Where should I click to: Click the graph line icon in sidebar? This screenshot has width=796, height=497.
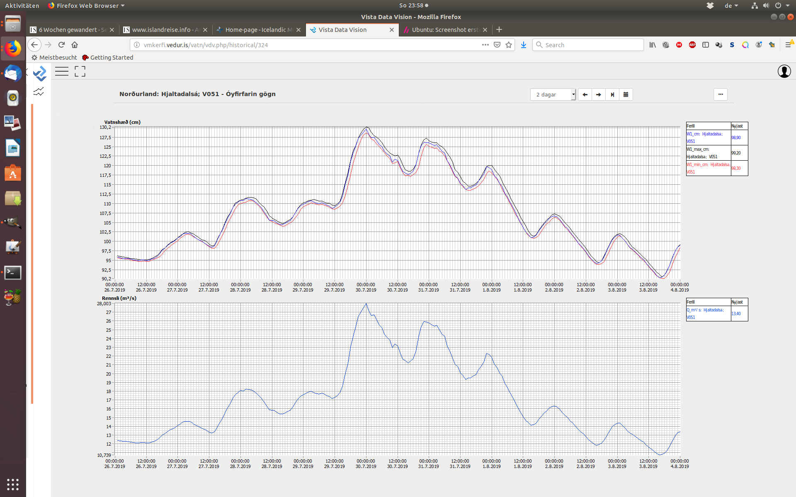39,92
